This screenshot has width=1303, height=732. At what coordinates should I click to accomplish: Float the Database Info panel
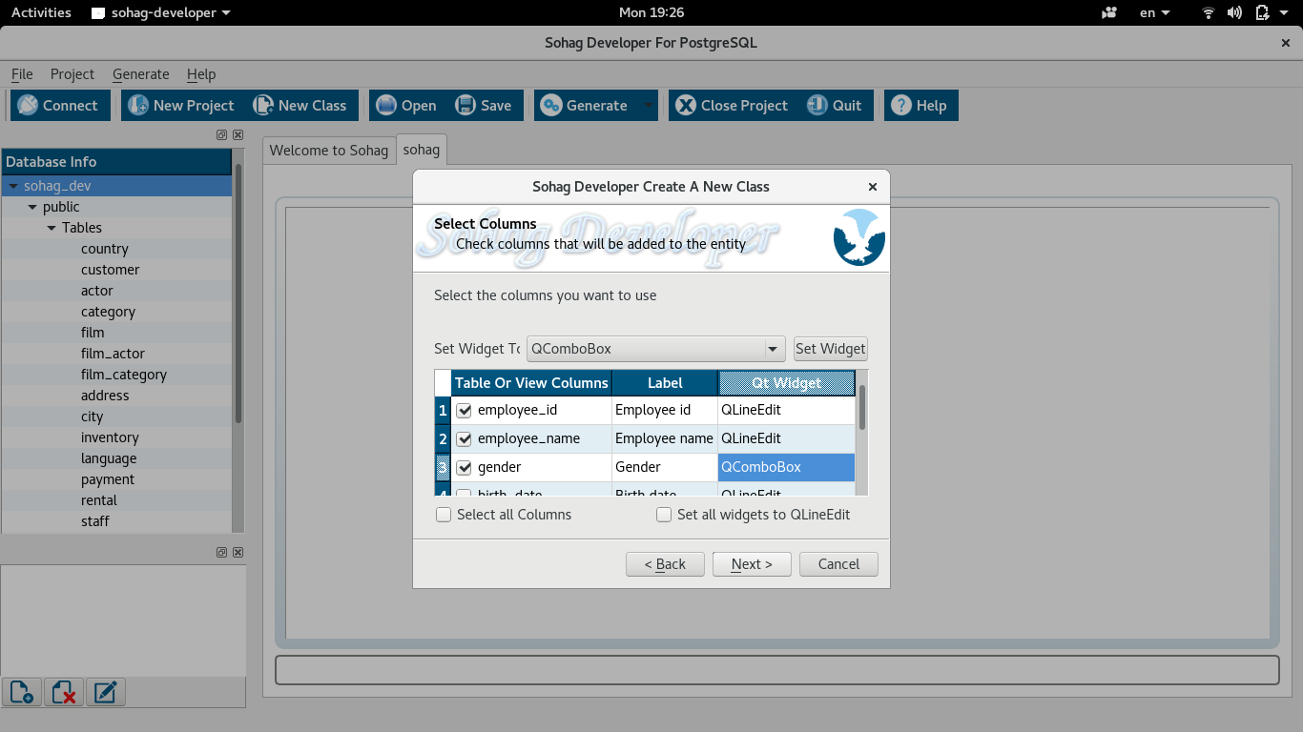click(x=221, y=135)
